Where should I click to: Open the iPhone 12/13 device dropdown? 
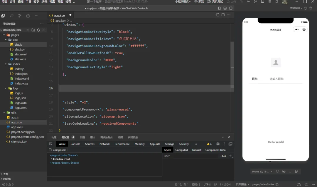point(262,171)
